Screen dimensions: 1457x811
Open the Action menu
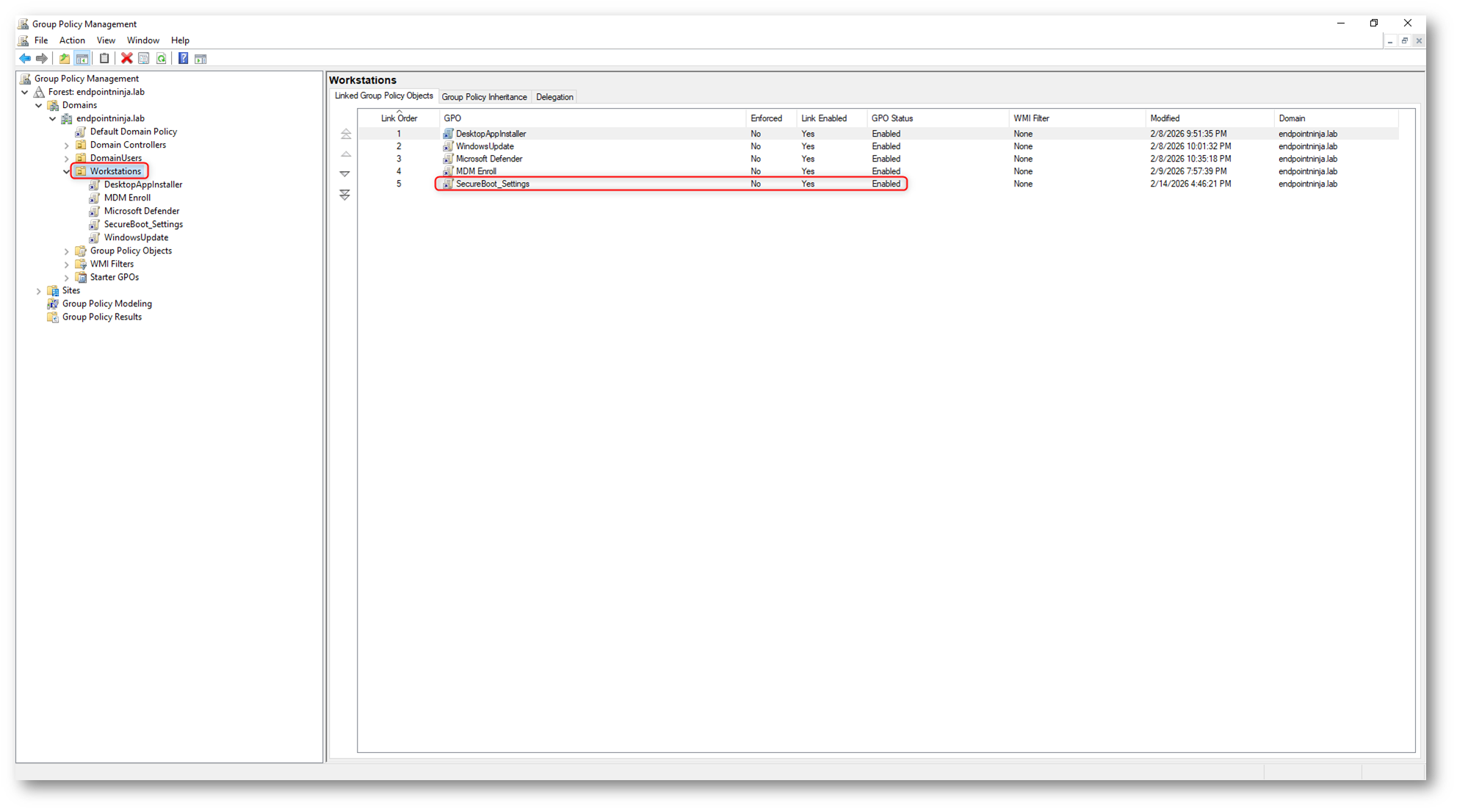[72, 40]
